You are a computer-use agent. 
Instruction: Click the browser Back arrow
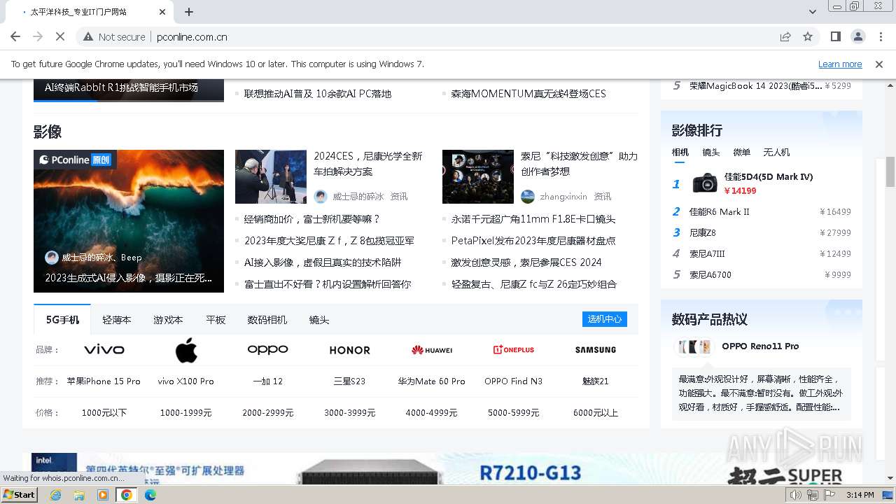click(15, 36)
